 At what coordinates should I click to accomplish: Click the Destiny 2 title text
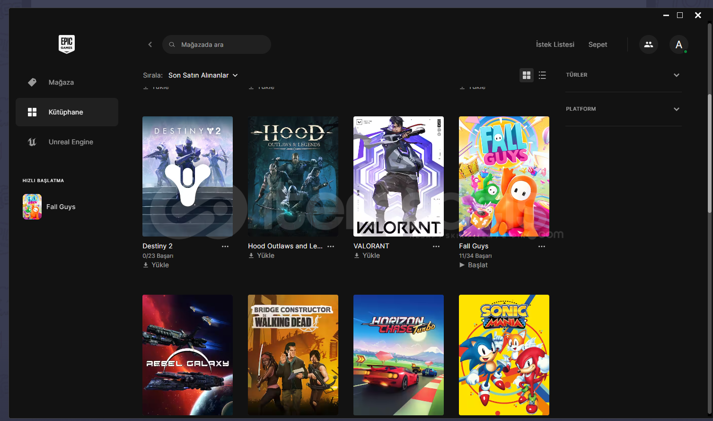(x=158, y=246)
